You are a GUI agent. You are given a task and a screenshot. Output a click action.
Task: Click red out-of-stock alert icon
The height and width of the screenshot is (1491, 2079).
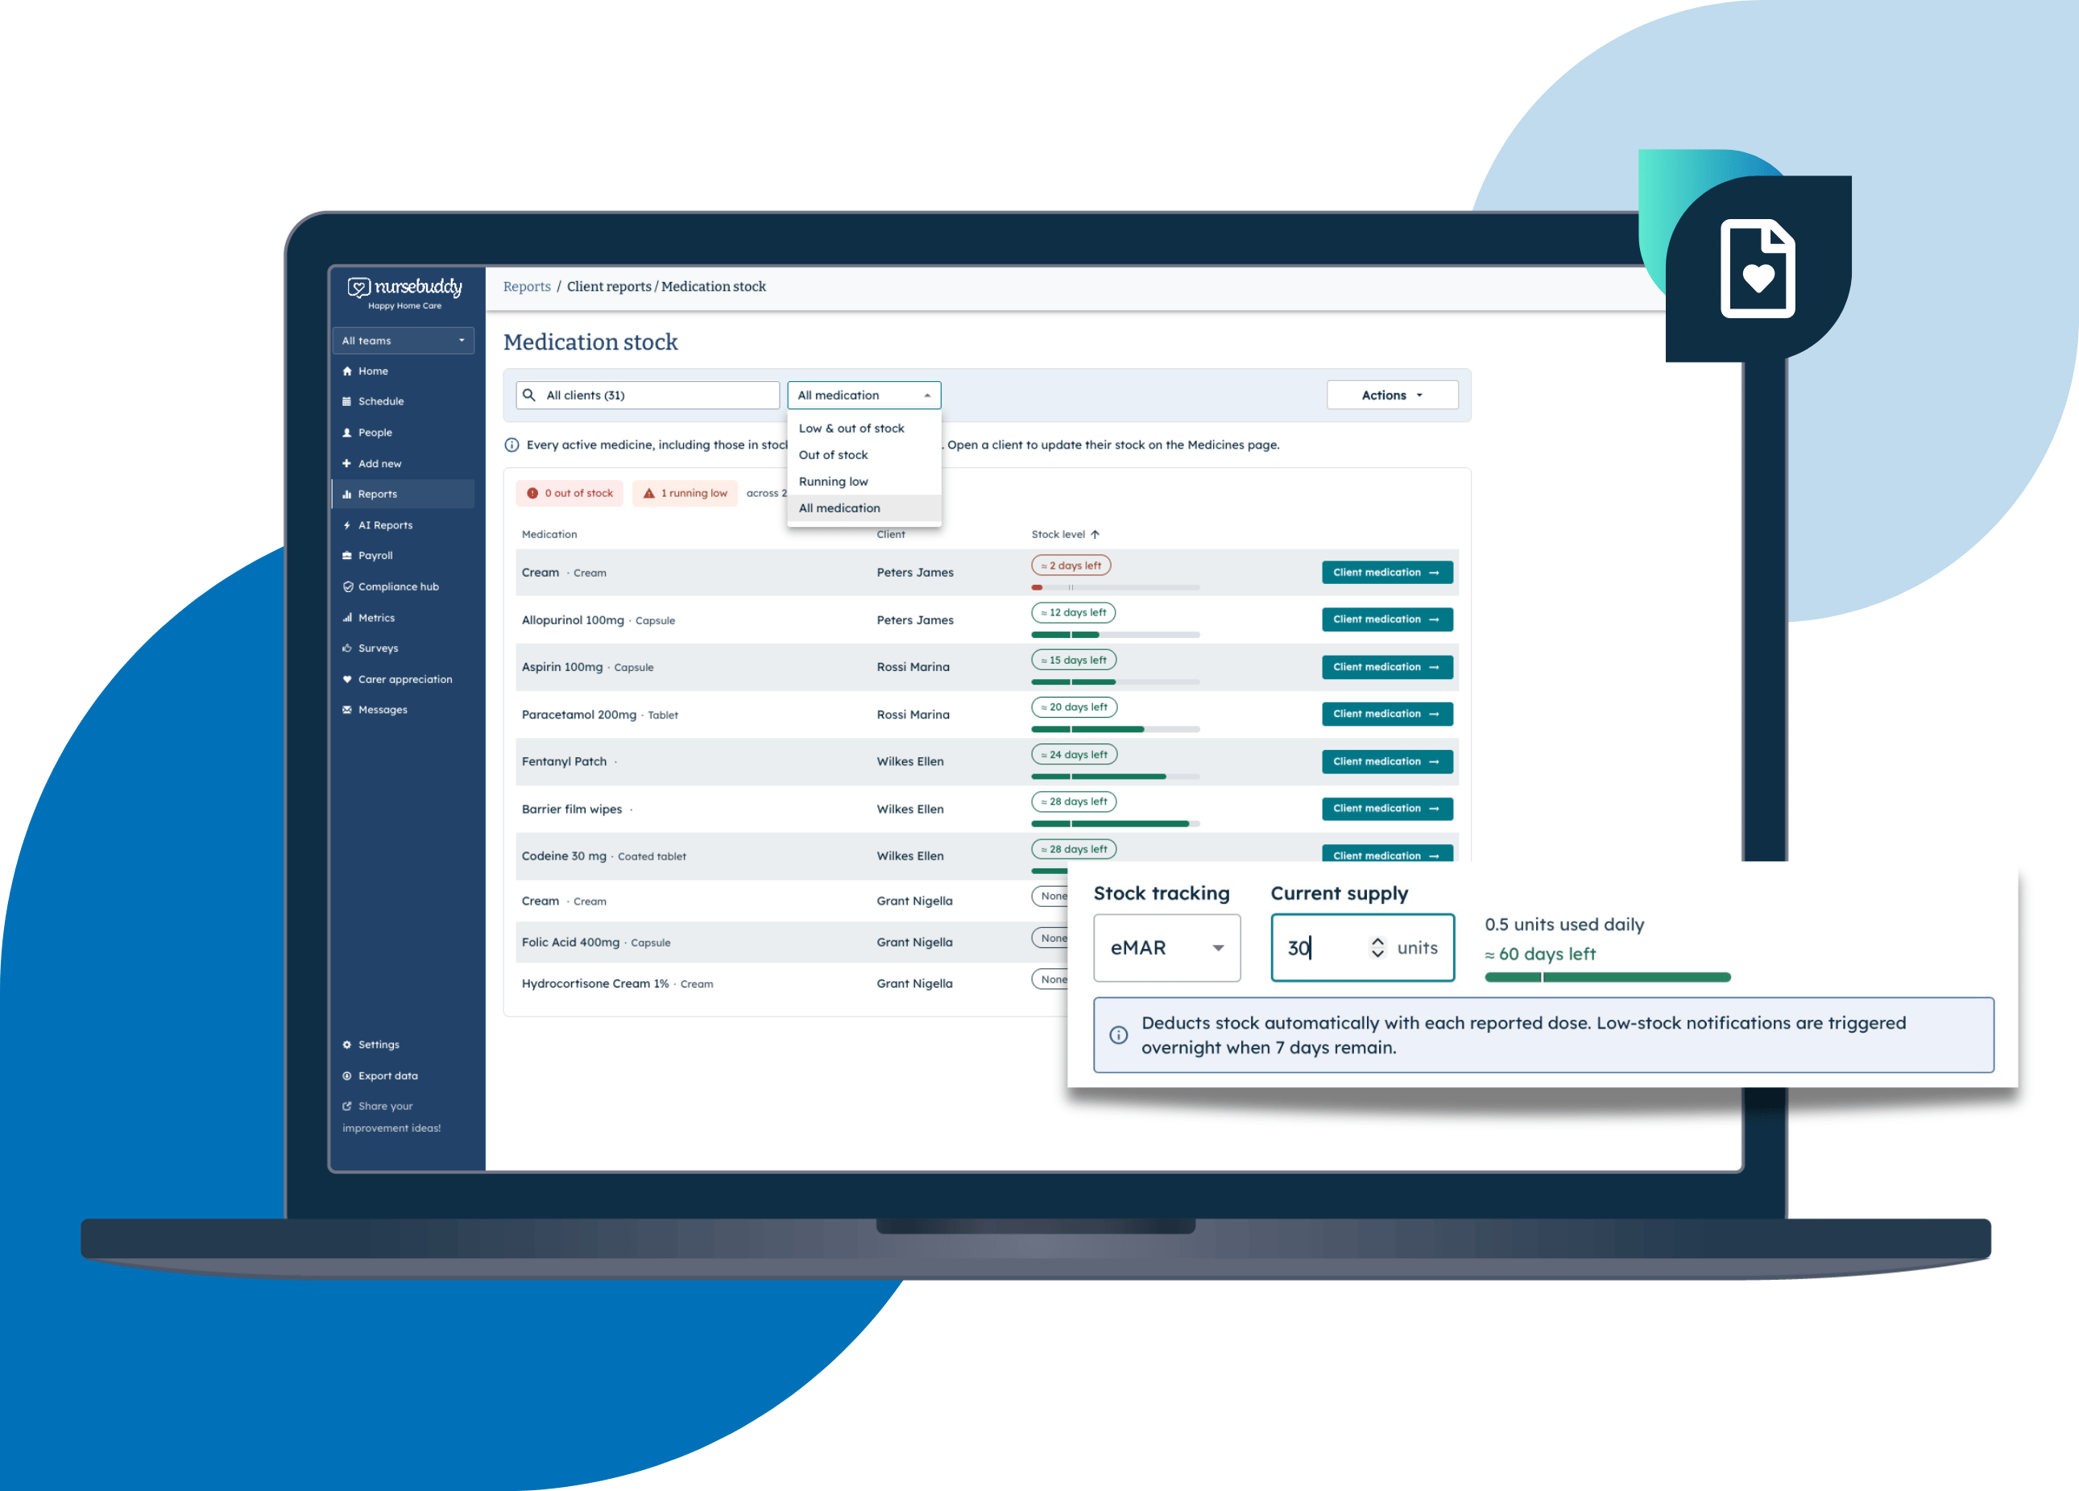click(x=532, y=493)
